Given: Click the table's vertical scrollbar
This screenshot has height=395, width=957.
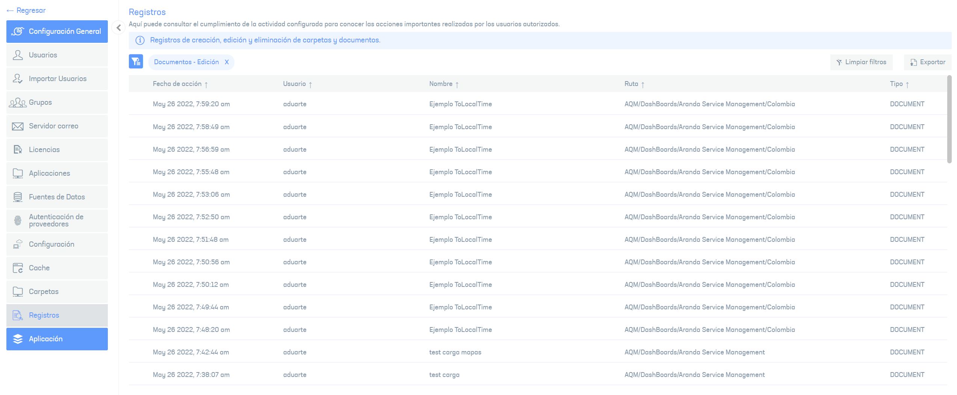Looking at the screenshot, I should pyautogui.click(x=949, y=119).
